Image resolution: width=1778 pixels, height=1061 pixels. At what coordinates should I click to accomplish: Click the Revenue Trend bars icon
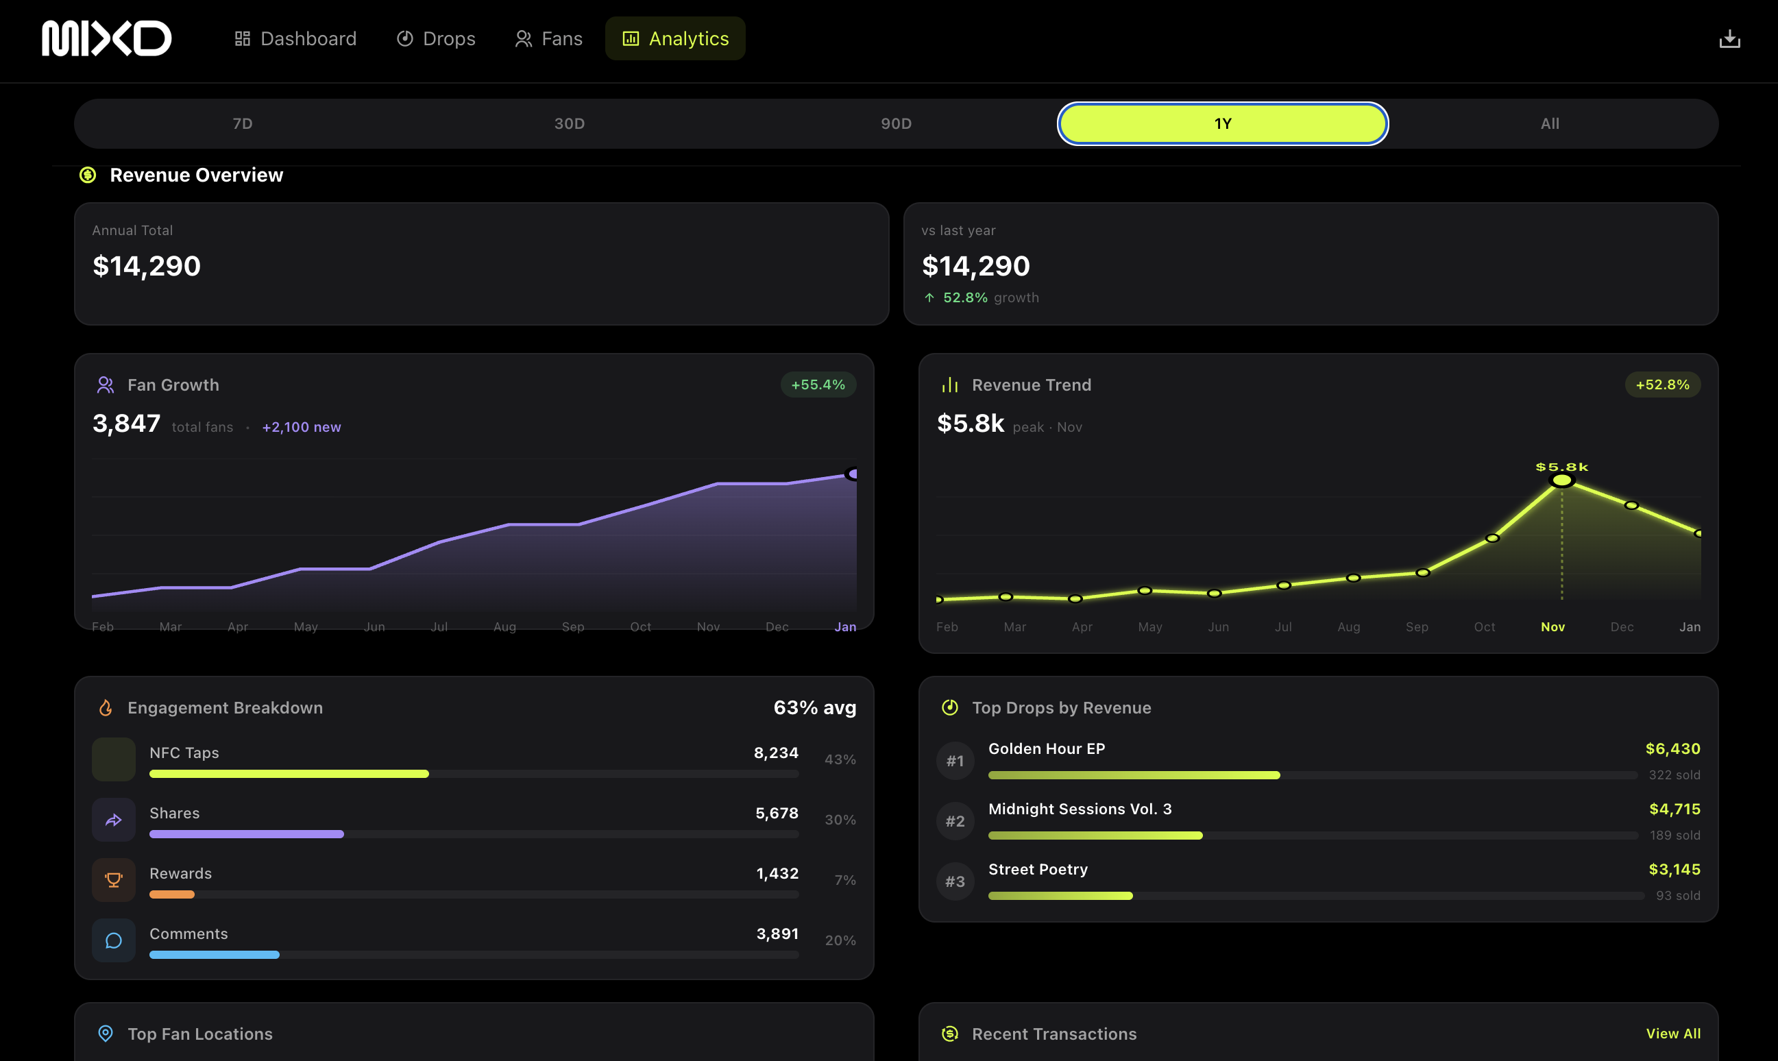949,385
